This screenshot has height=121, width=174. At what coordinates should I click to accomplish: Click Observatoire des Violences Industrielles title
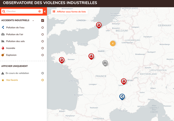pos(50,3)
